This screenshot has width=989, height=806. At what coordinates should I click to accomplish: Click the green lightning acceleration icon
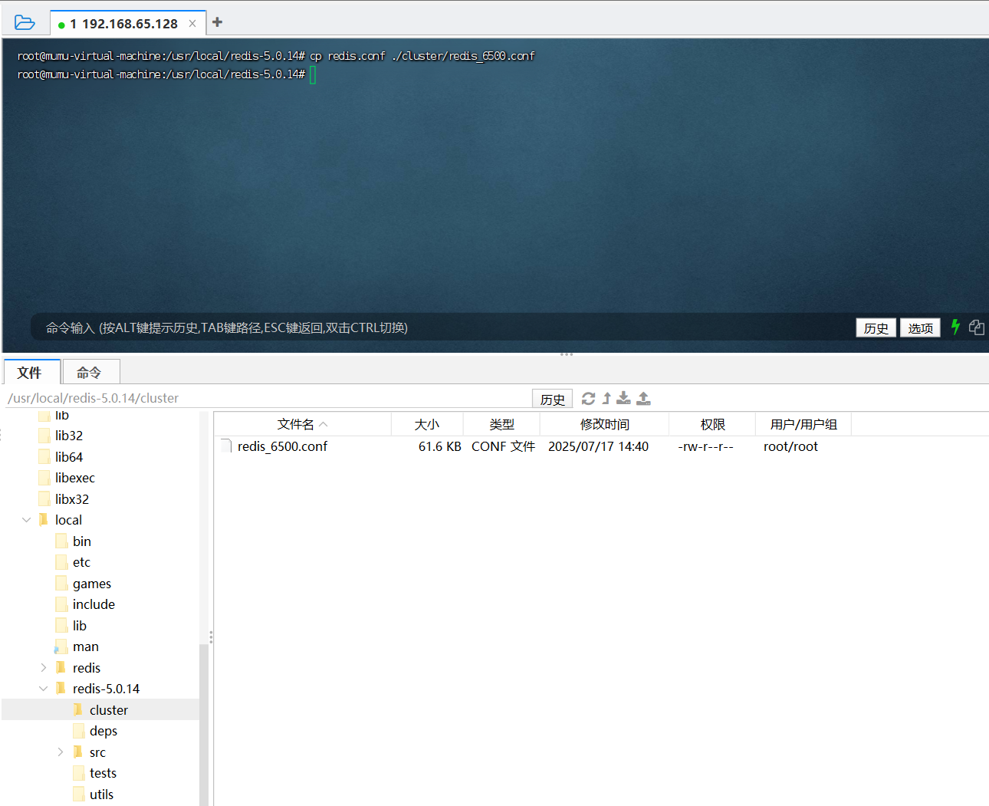(955, 327)
